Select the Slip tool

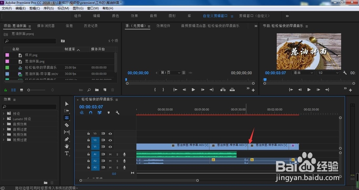click(x=67, y=132)
